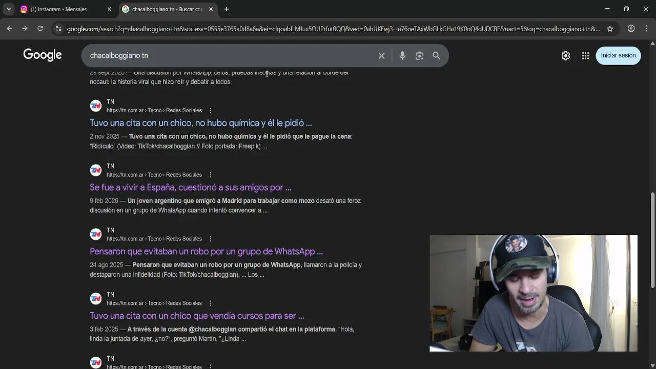The width and height of the screenshot is (656, 369).
Task: Clear the search query with X
Action: [382, 55]
